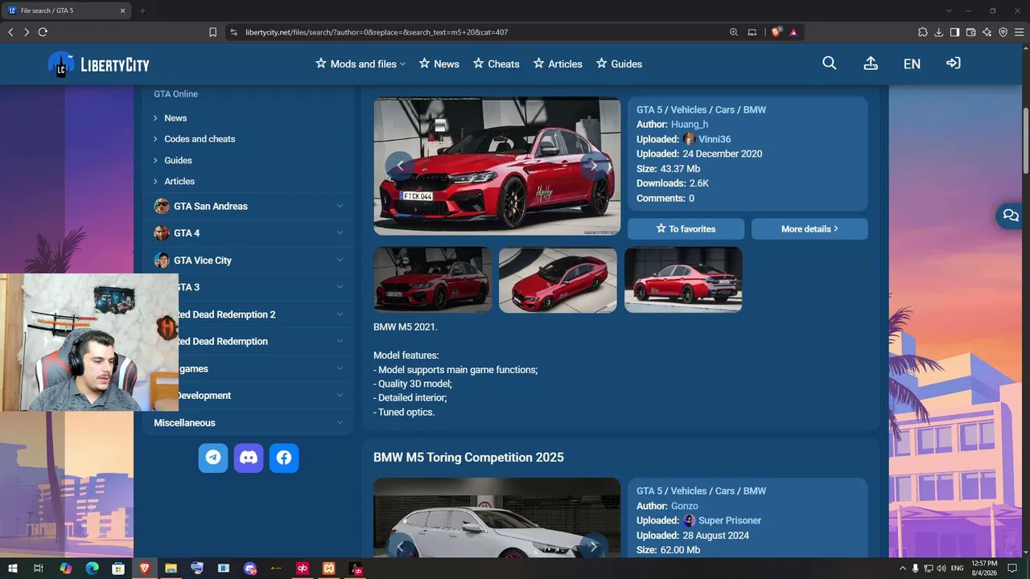Open the News menu item in header
The image size is (1030, 579).
point(439,64)
